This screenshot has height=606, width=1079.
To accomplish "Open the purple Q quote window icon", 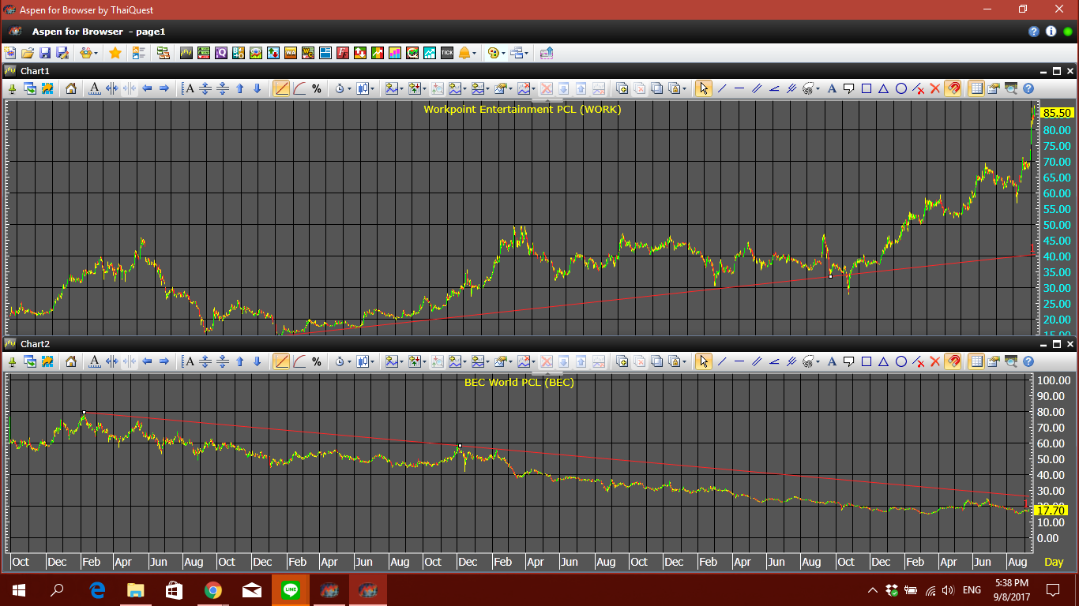I will pyautogui.click(x=221, y=53).
